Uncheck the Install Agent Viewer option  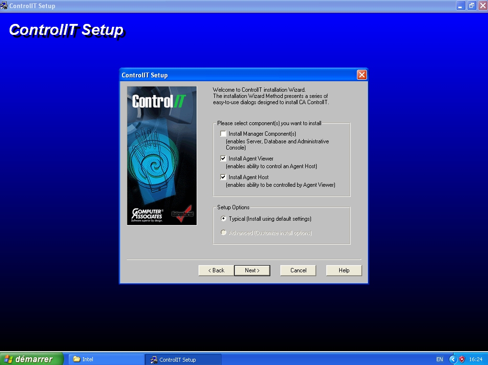(223, 159)
